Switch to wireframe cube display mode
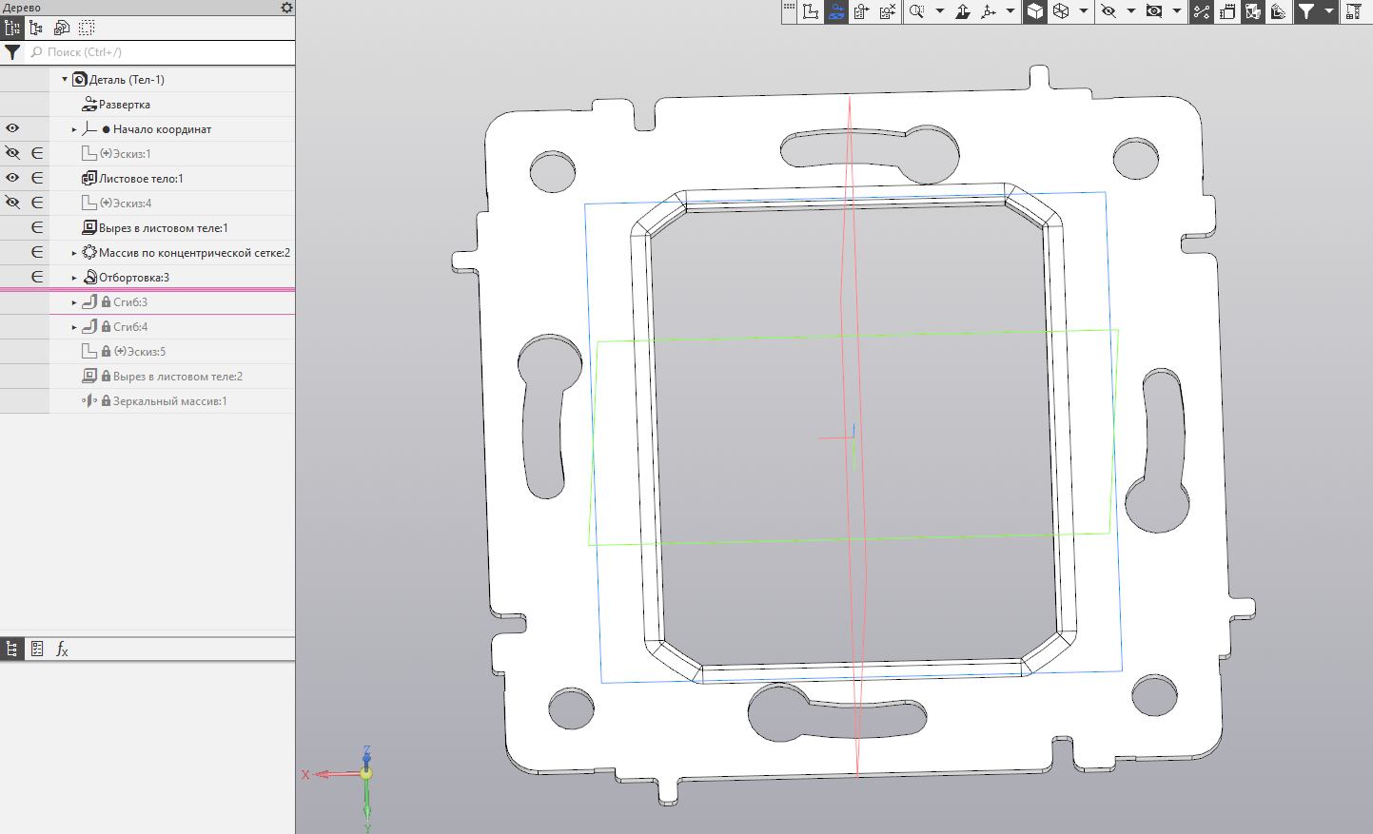Viewport: 1373px width, 834px height. (x=1061, y=11)
